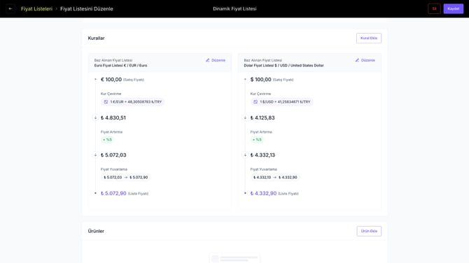Click down arrow beside ₺ 4.125,83
Image resolution: width=469 pixels, height=263 pixels.
245,118
